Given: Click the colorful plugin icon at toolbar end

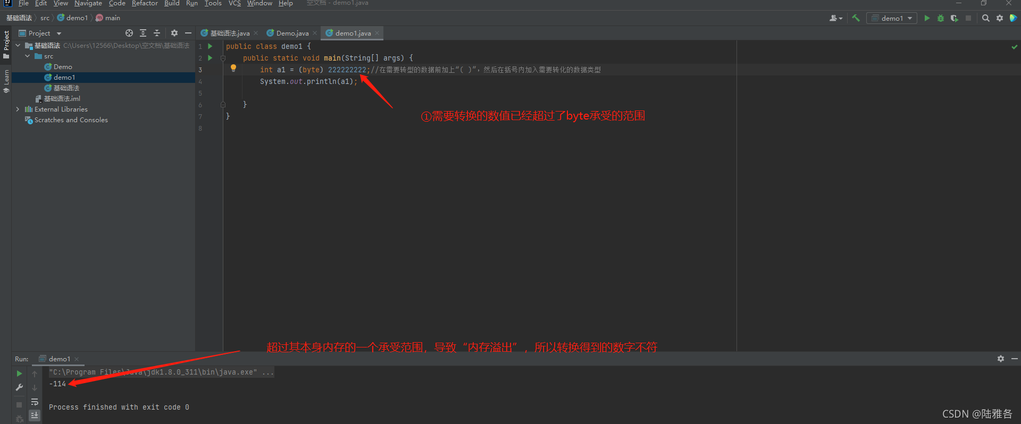Looking at the screenshot, I should click(1013, 18).
